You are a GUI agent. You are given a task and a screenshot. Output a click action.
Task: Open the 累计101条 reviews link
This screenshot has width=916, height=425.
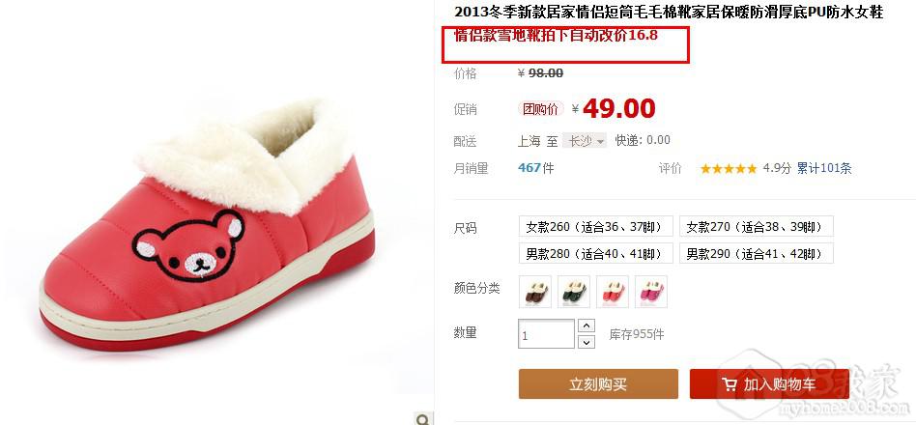coord(823,169)
